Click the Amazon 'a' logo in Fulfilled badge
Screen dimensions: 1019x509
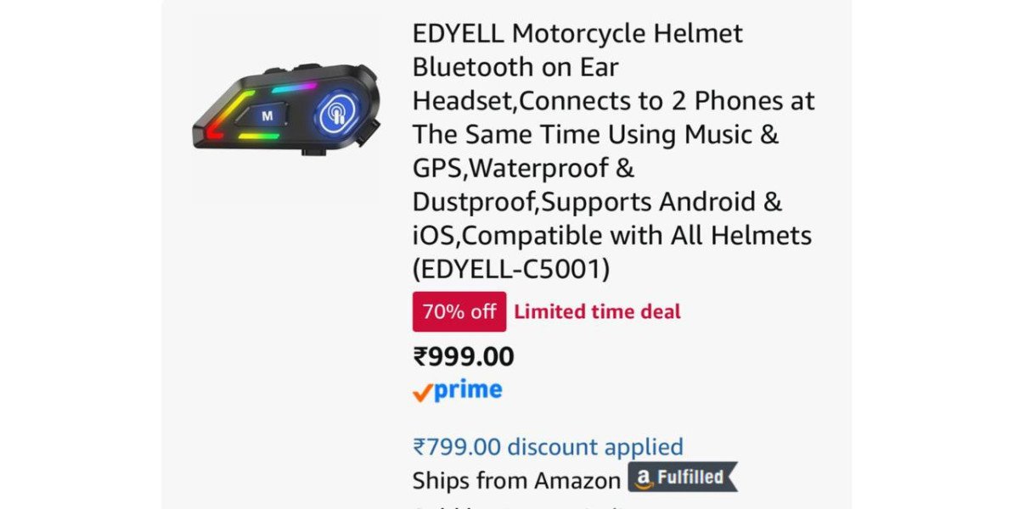643,478
